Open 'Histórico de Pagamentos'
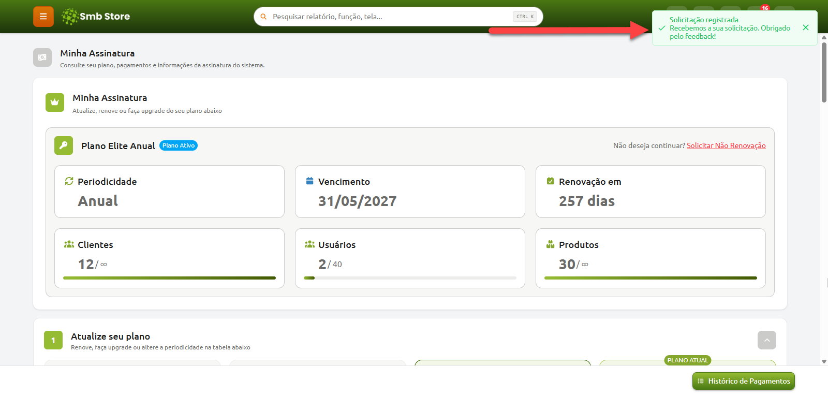The width and height of the screenshot is (828, 396). (x=744, y=381)
